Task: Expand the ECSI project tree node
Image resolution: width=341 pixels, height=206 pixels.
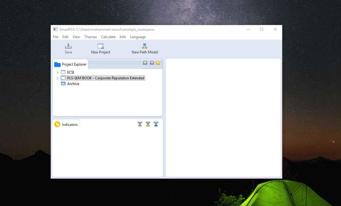Action: pos(57,72)
